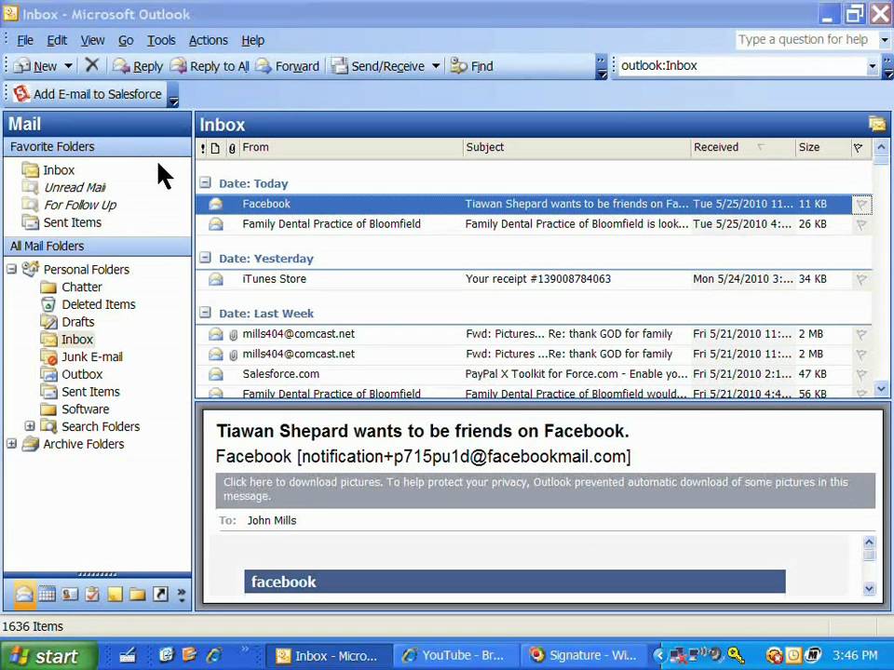Viewport: 894px width, 670px height.
Task: Click Reply to All button
Action: (x=210, y=66)
